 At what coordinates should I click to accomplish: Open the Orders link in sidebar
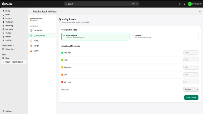[8, 15]
